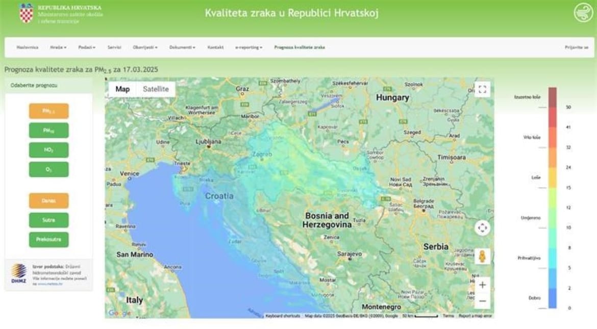The height and width of the screenshot is (329, 597).
Task: Click the Croatian coat of arms logo
Action: (27, 13)
